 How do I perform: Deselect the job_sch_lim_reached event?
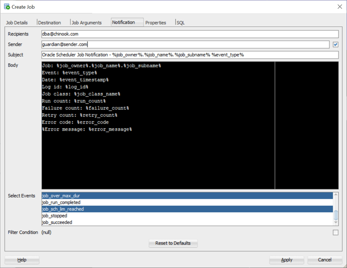click(x=187, y=209)
